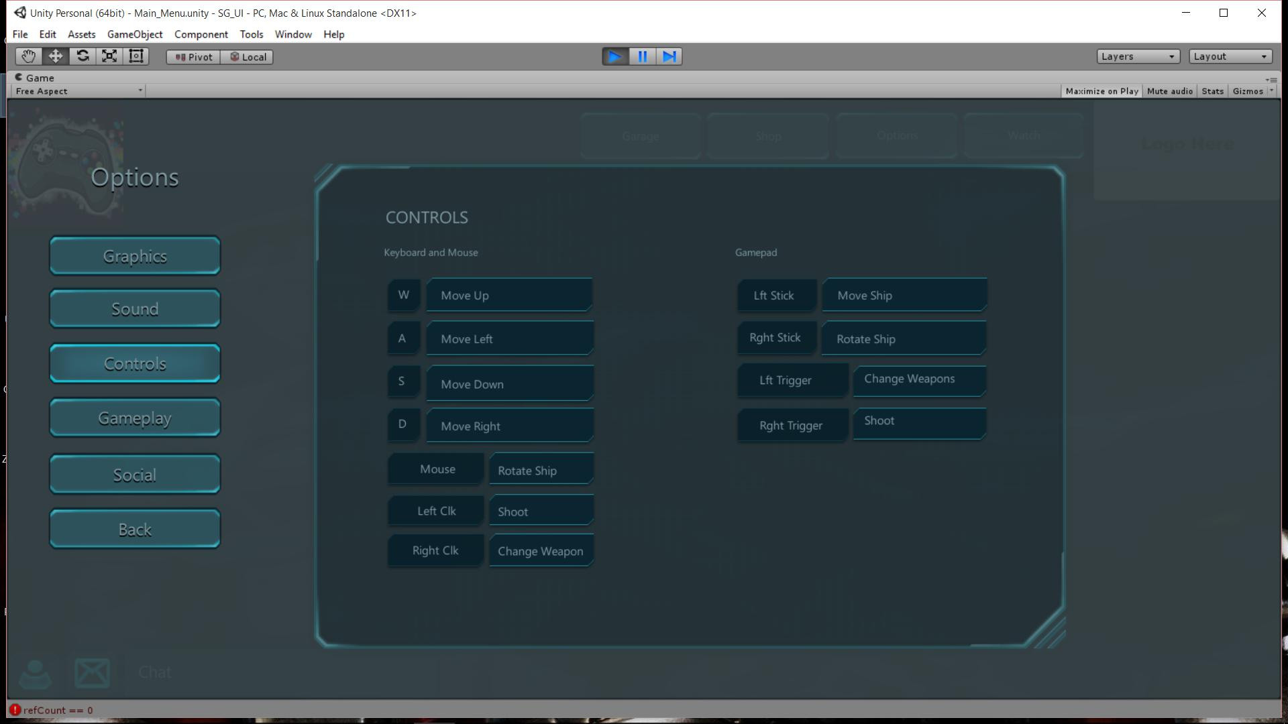This screenshot has height=724, width=1288.
Task: Click the Step frame button
Action: [669, 57]
